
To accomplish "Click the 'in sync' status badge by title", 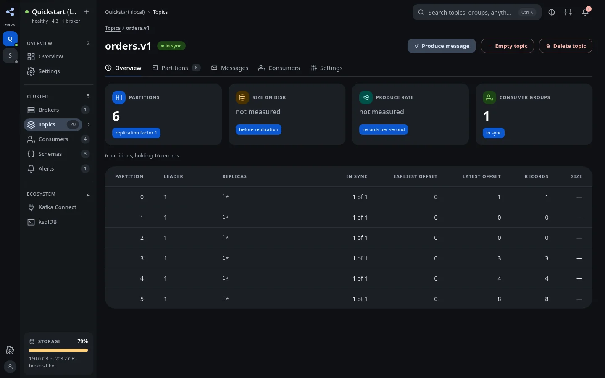I will [171, 46].
